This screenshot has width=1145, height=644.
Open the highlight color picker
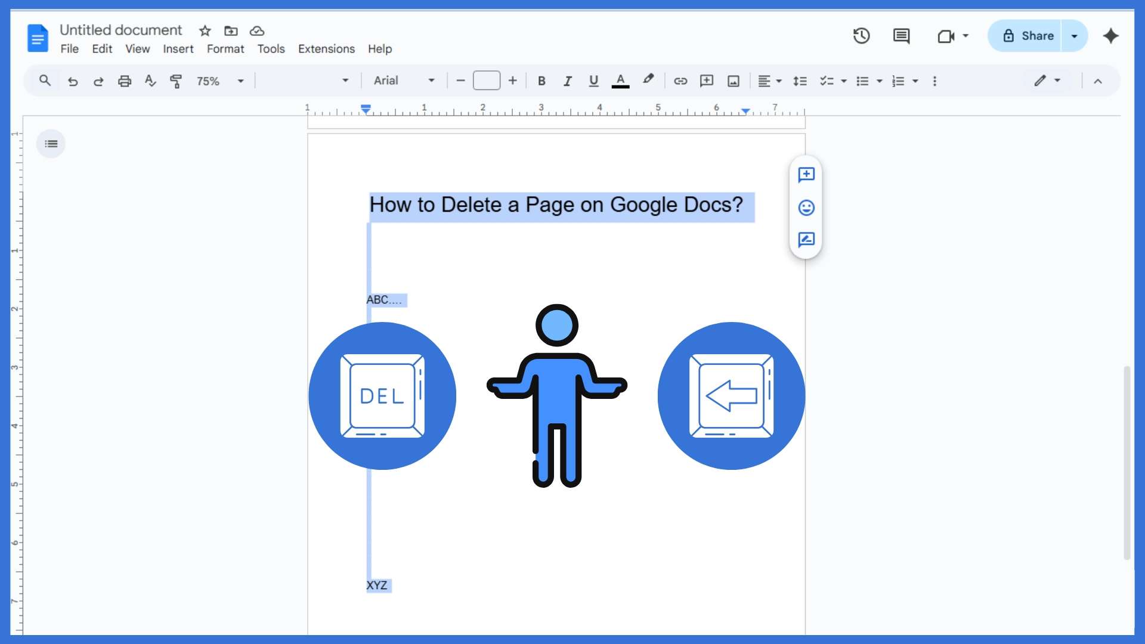[x=648, y=80]
